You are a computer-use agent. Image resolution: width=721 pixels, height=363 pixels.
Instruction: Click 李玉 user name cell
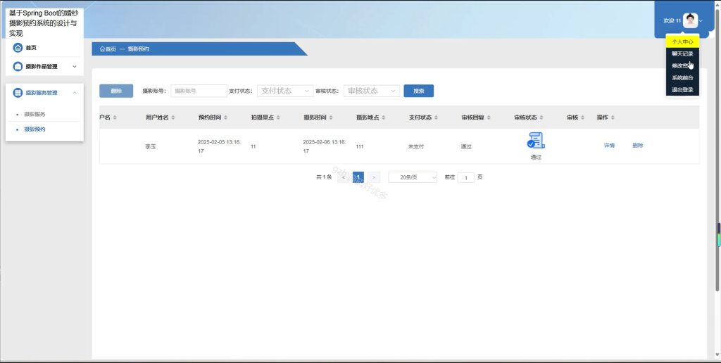(151, 146)
